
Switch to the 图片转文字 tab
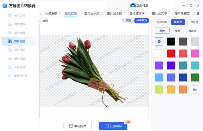(137, 14)
